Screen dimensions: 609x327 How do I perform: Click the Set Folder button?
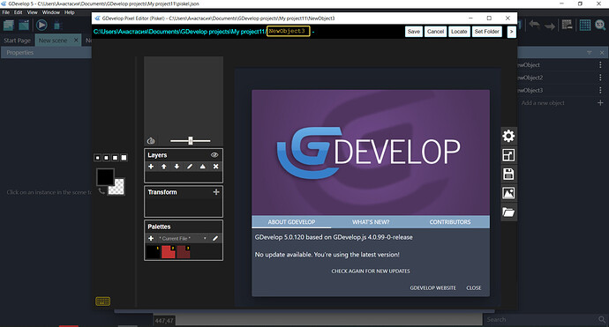click(486, 32)
